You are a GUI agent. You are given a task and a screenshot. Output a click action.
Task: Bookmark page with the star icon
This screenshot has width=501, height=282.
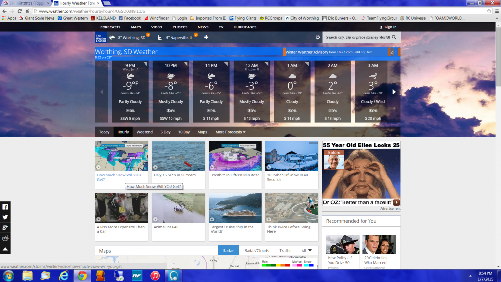coord(489,11)
